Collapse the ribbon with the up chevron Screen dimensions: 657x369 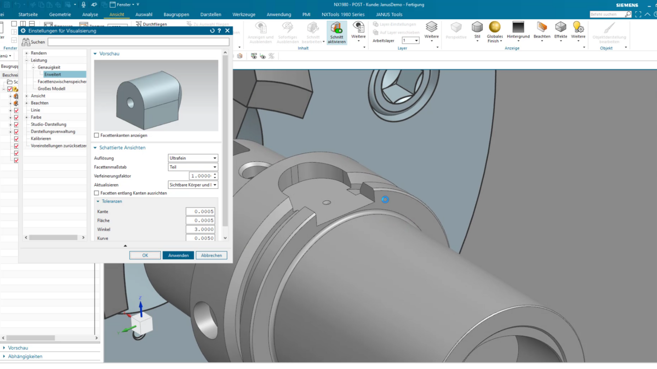(x=648, y=14)
